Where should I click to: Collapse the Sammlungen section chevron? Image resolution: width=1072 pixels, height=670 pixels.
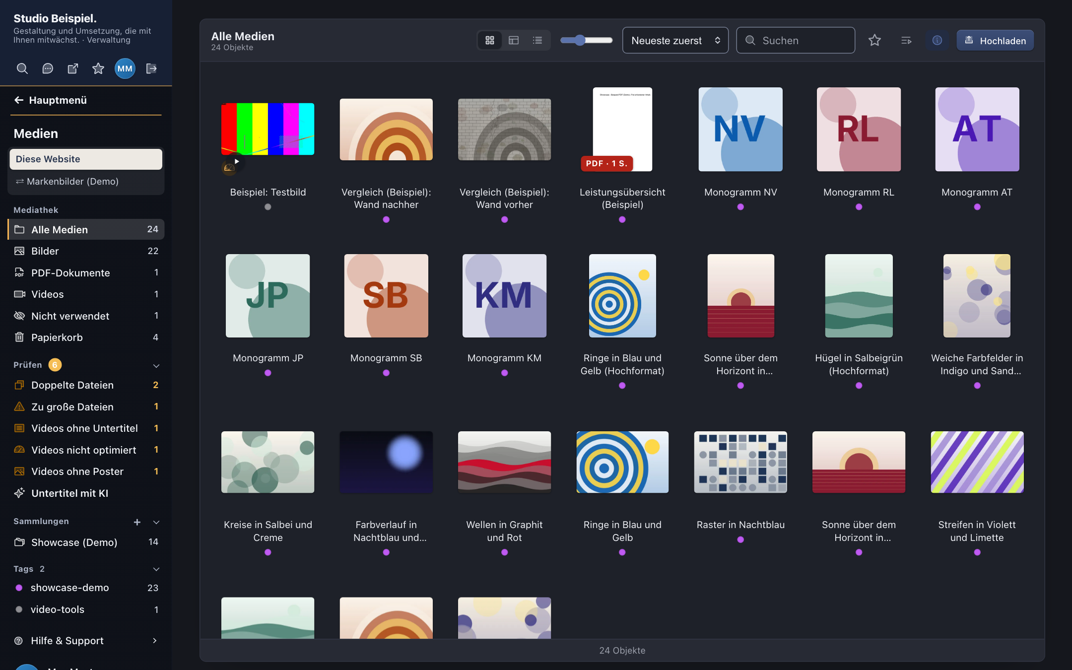156,522
